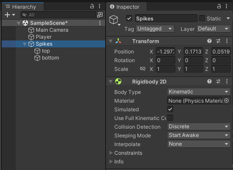Open the Body Type dropdown
The width and height of the screenshot is (233, 170).
[x=199, y=92]
